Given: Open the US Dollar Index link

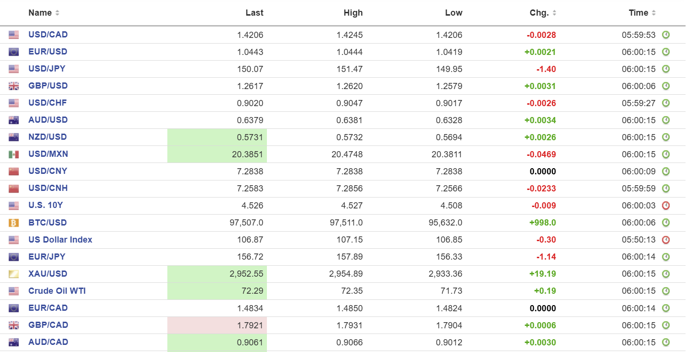Looking at the screenshot, I should click(60, 240).
